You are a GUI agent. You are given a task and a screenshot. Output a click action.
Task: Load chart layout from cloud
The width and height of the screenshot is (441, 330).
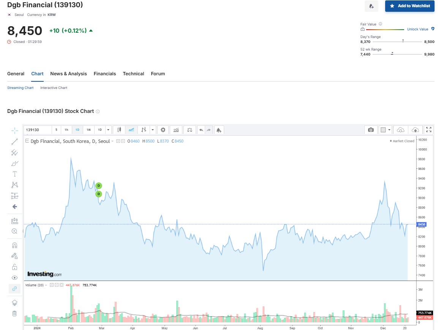click(x=400, y=130)
